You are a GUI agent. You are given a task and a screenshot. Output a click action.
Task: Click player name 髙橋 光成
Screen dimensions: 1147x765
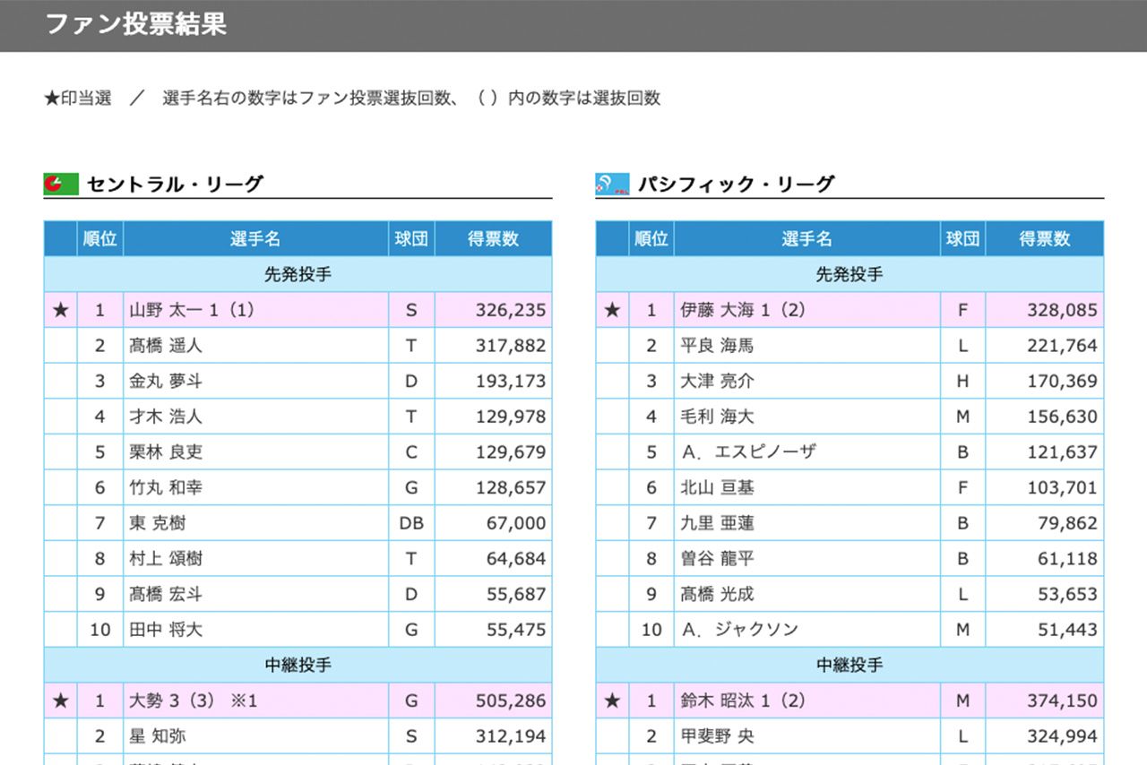coord(717,594)
